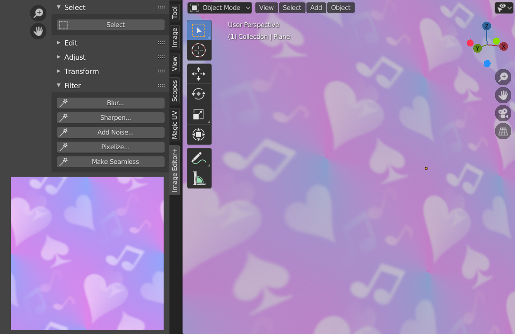
Task: Click the negative Y green dot on gizmo
Action: tap(496, 41)
